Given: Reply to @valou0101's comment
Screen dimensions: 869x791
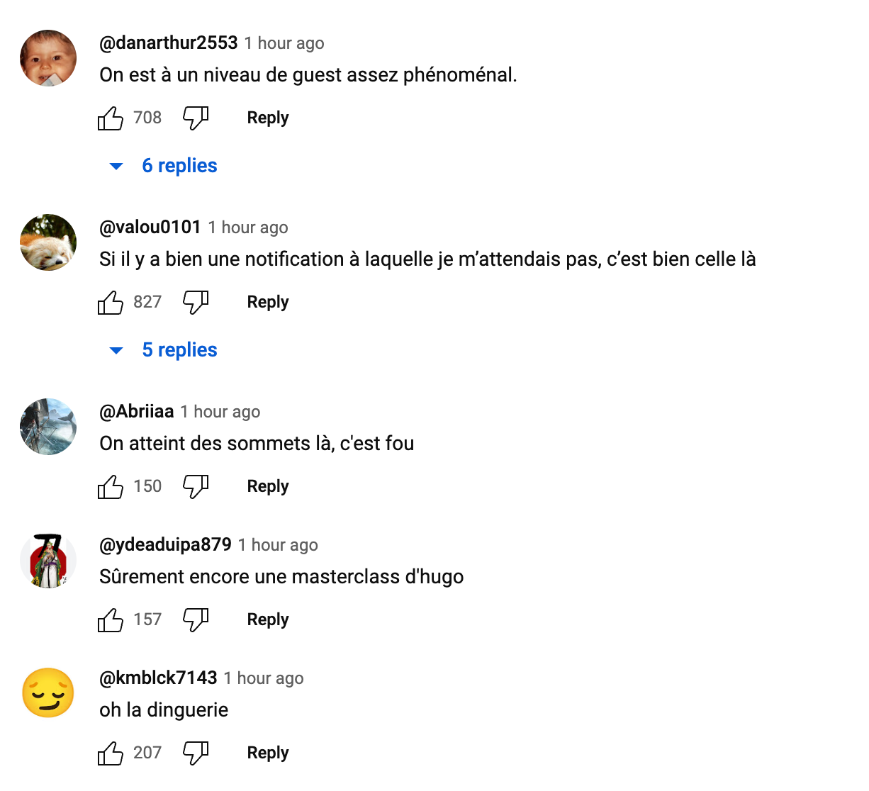Looking at the screenshot, I should [268, 302].
